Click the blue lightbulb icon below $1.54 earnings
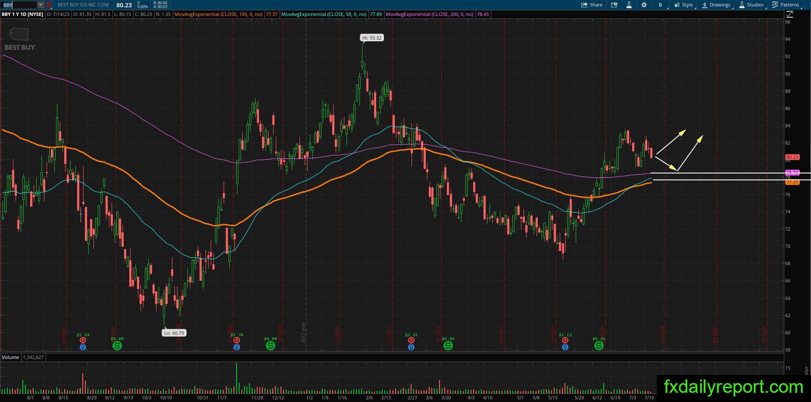The image size is (811, 402). pyautogui.click(x=83, y=347)
